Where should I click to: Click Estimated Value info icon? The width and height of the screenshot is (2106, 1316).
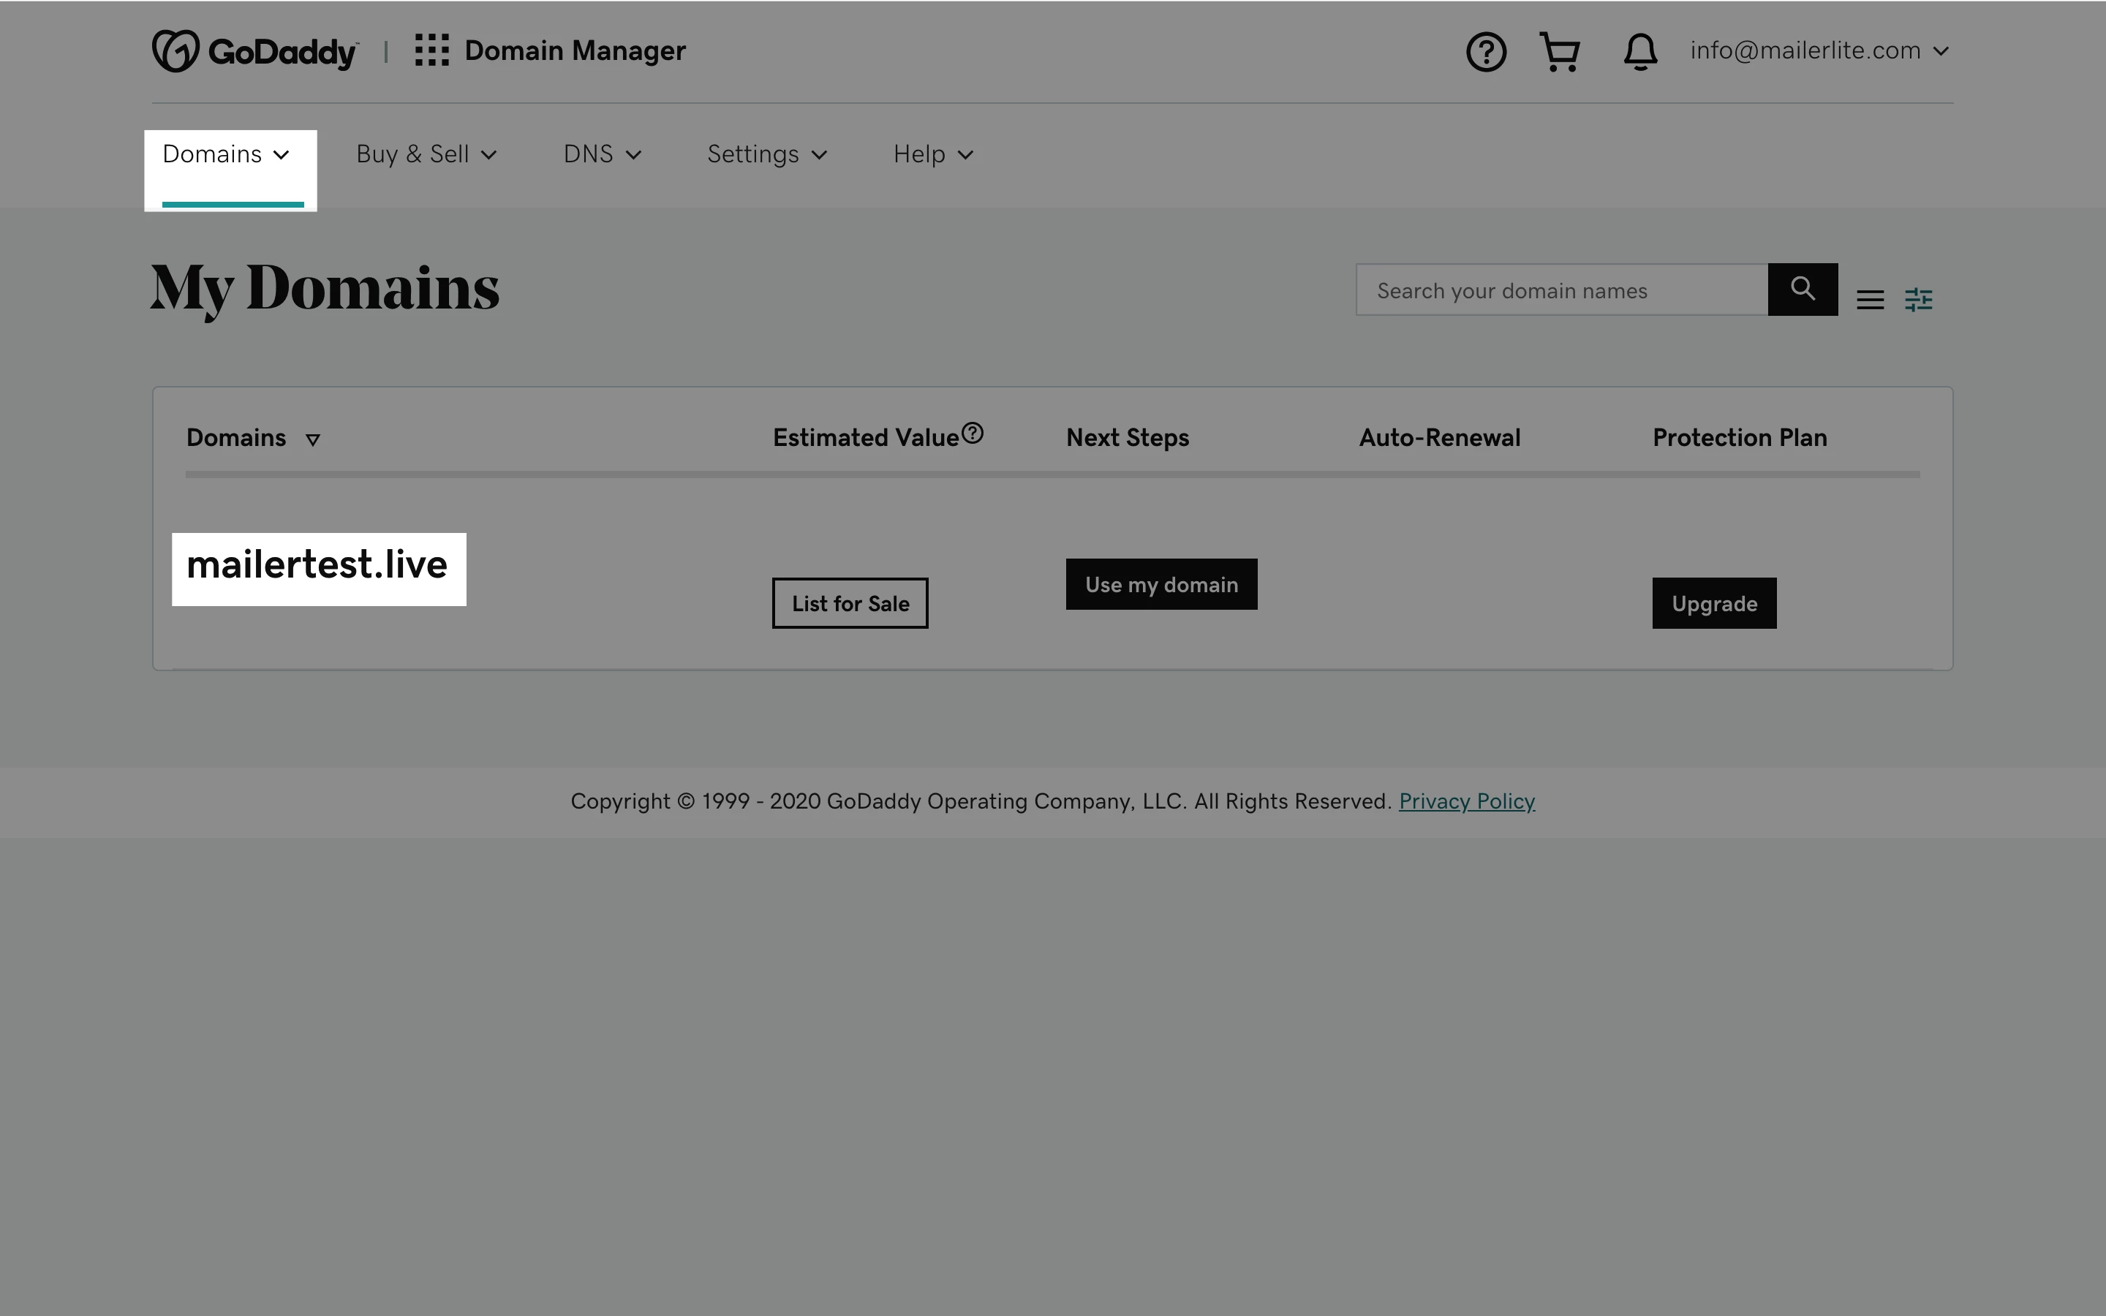(x=973, y=433)
